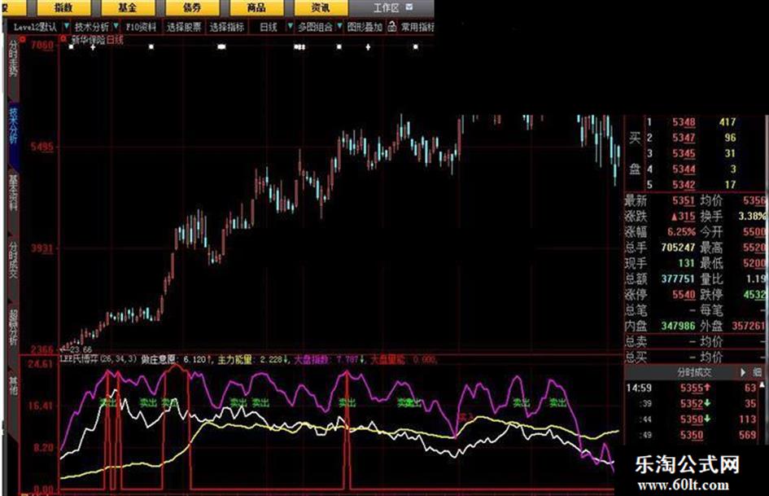This screenshot has height=496, width=769.
Task: Click the tick list scrollbar up arrow
Action: point(762,384)
